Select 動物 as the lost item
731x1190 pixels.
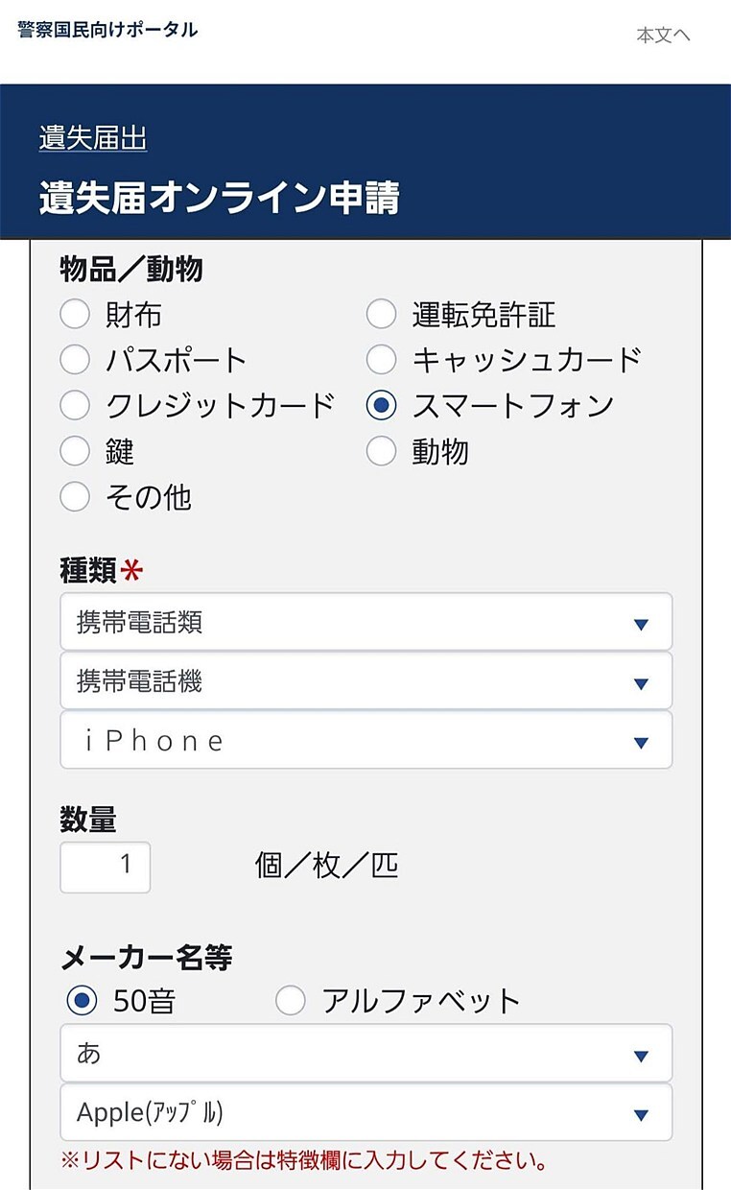click(x=382, y=451)
